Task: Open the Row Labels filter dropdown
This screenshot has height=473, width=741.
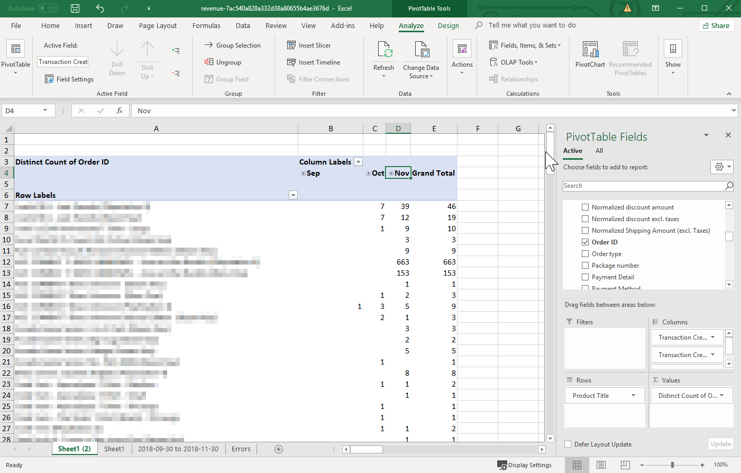Action: tap(293, 195)
